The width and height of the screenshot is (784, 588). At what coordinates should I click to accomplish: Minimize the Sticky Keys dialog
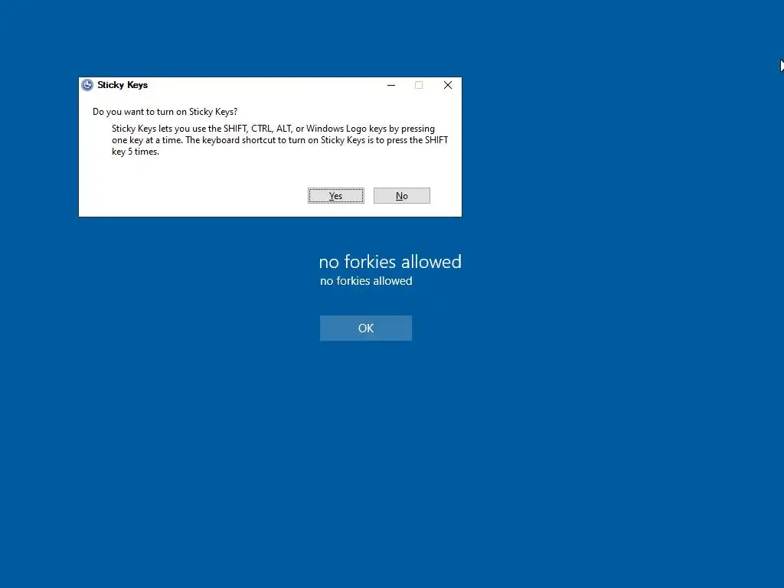pos(391,85)
